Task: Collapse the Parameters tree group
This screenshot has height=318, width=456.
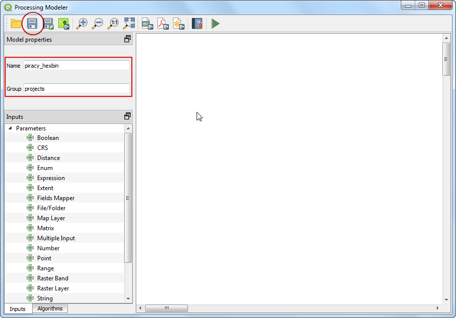Action: (x=11, y=128)
